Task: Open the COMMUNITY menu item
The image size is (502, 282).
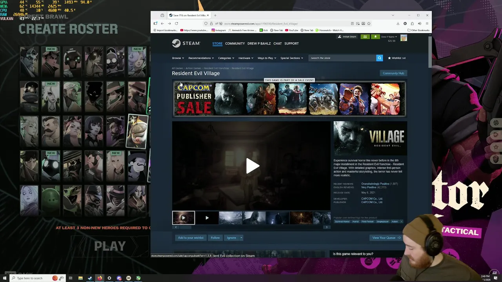Action: tap(235, 43)
